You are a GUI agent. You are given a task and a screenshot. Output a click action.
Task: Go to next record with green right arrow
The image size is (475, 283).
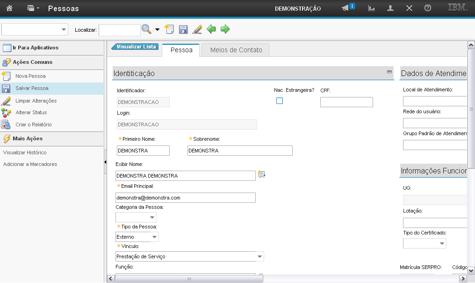225,29
